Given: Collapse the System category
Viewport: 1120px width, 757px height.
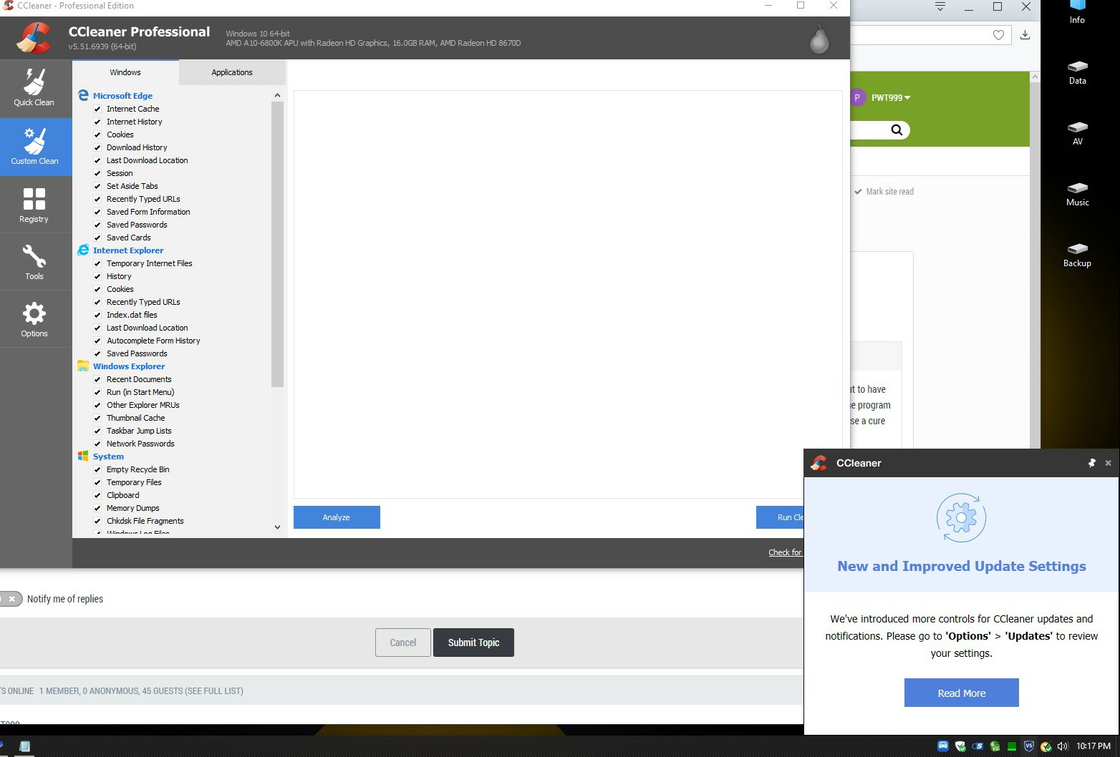Looking at the screenshot, I should [x=108, y=456].
